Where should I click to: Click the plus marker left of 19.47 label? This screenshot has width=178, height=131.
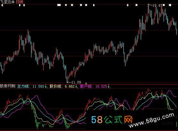point(128,5)
